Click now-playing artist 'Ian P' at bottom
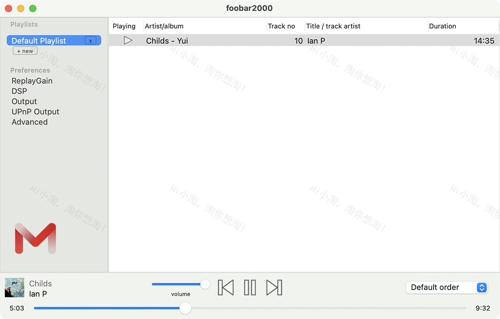 tap(38, 294)
